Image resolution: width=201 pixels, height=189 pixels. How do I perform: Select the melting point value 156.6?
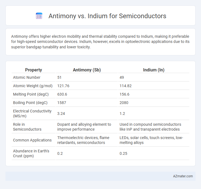[124, 94]
